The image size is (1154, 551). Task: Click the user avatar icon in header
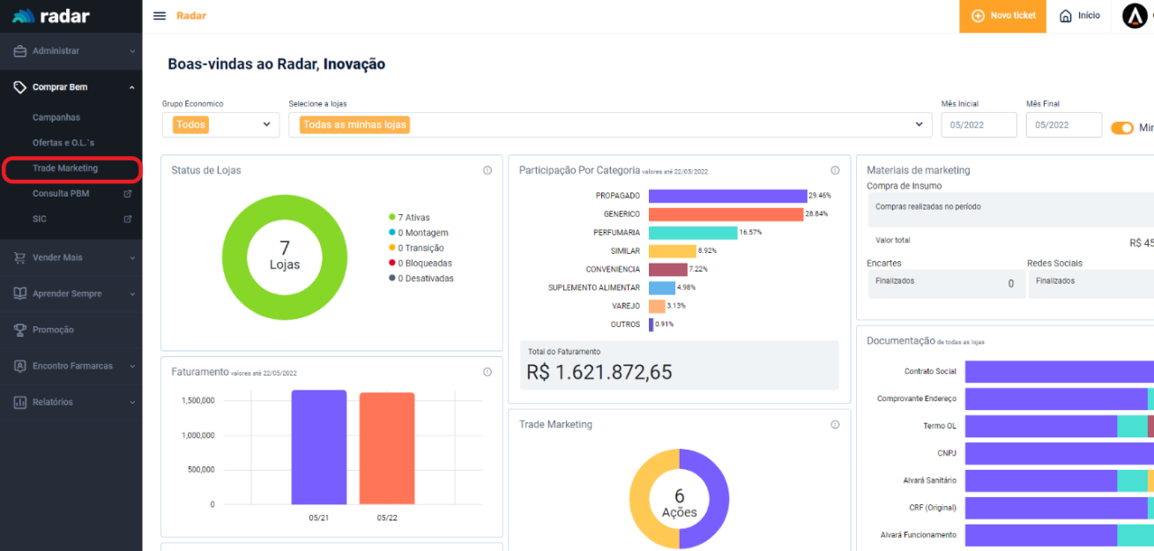pos(1135,16)
